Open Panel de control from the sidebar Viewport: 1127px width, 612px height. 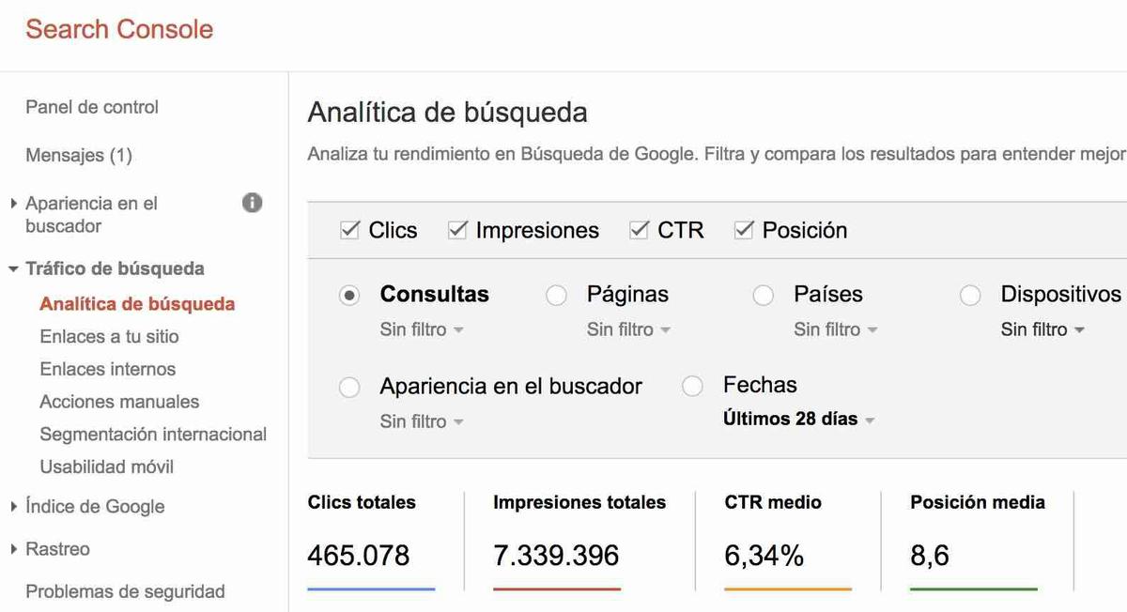pyautogui.click(x=91, y=106)
